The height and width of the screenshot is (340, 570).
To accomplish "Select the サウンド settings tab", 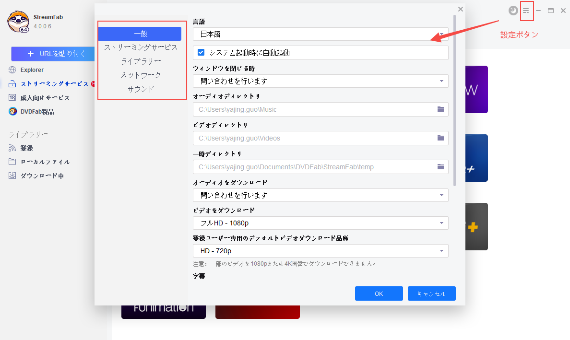I will click(141, 89).
